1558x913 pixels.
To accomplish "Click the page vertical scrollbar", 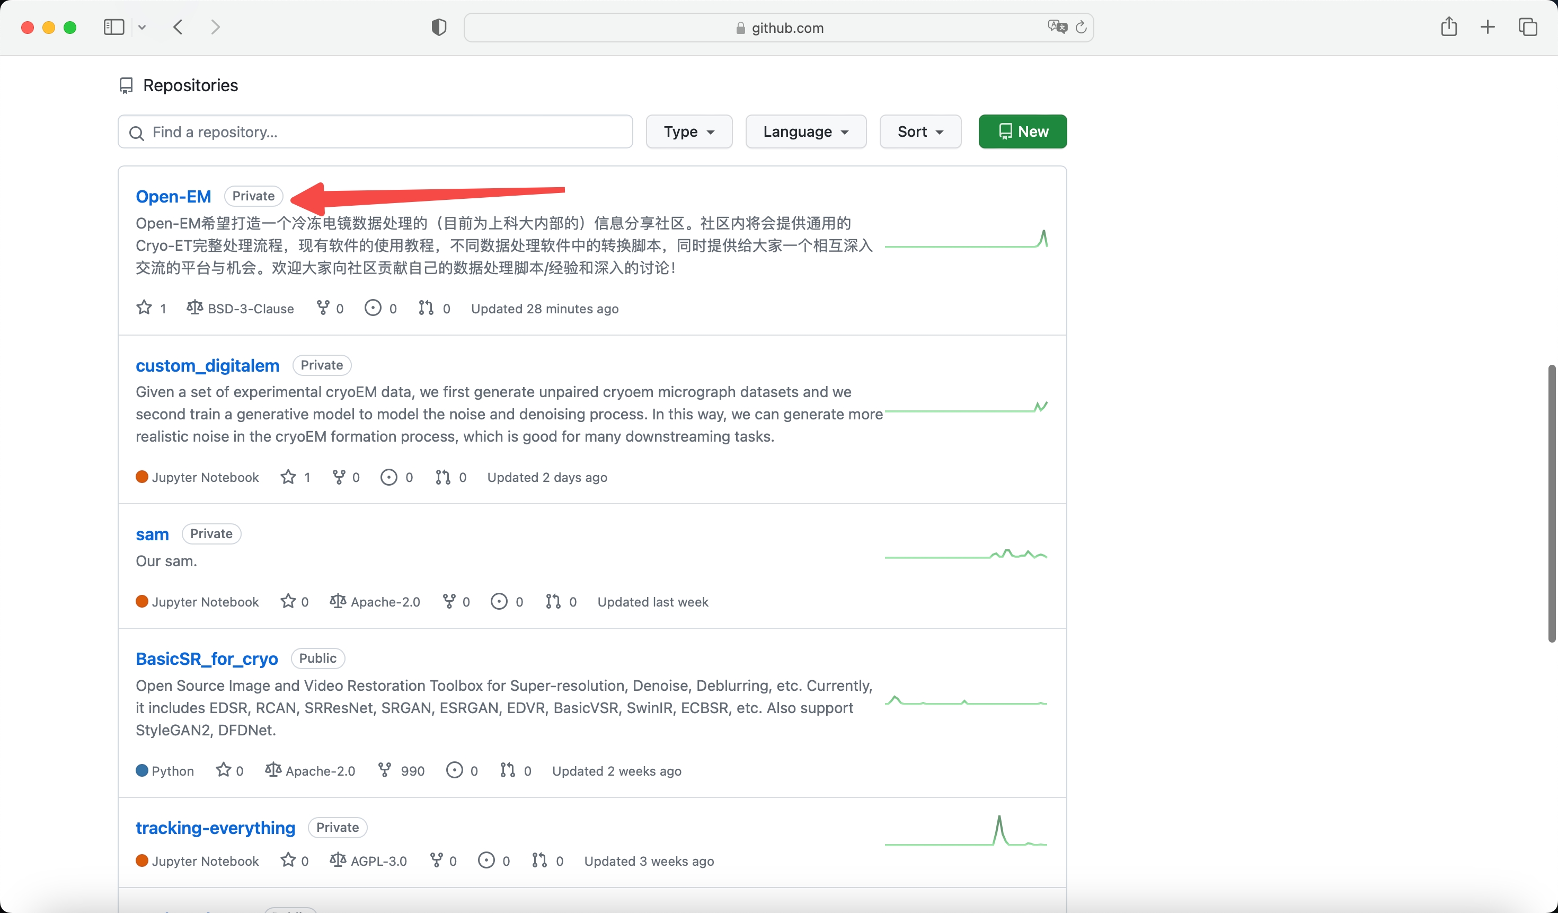I will coord(1552,504).
